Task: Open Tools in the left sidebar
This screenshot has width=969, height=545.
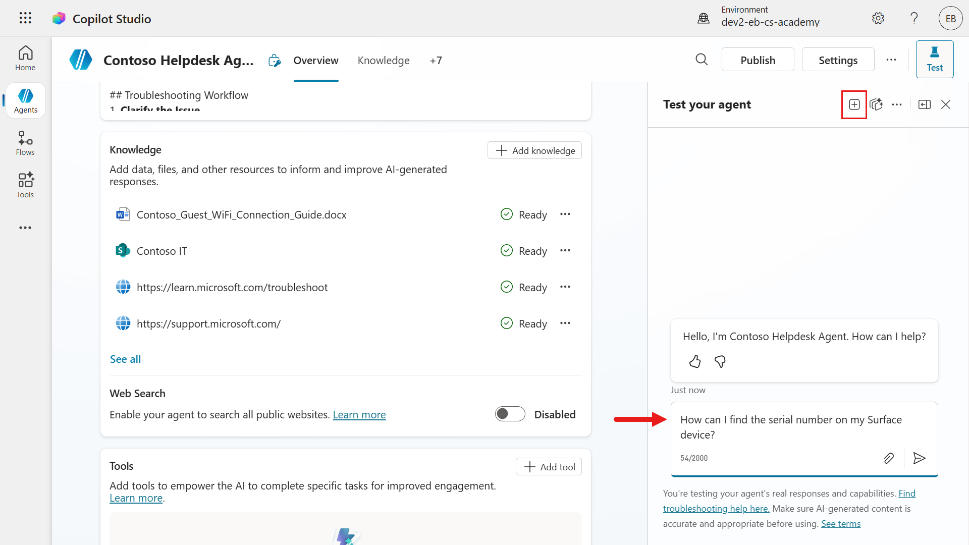Action: click(25, 185)
